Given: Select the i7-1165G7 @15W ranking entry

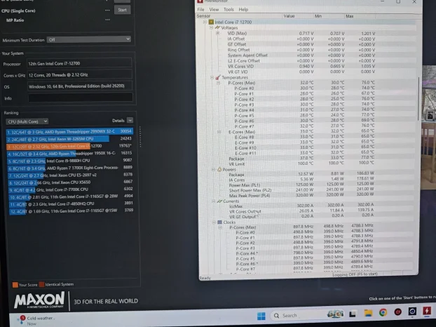Looking at the screenshot, I should [x=72, y=211].
